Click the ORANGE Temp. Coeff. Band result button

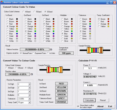click(61, 102)
